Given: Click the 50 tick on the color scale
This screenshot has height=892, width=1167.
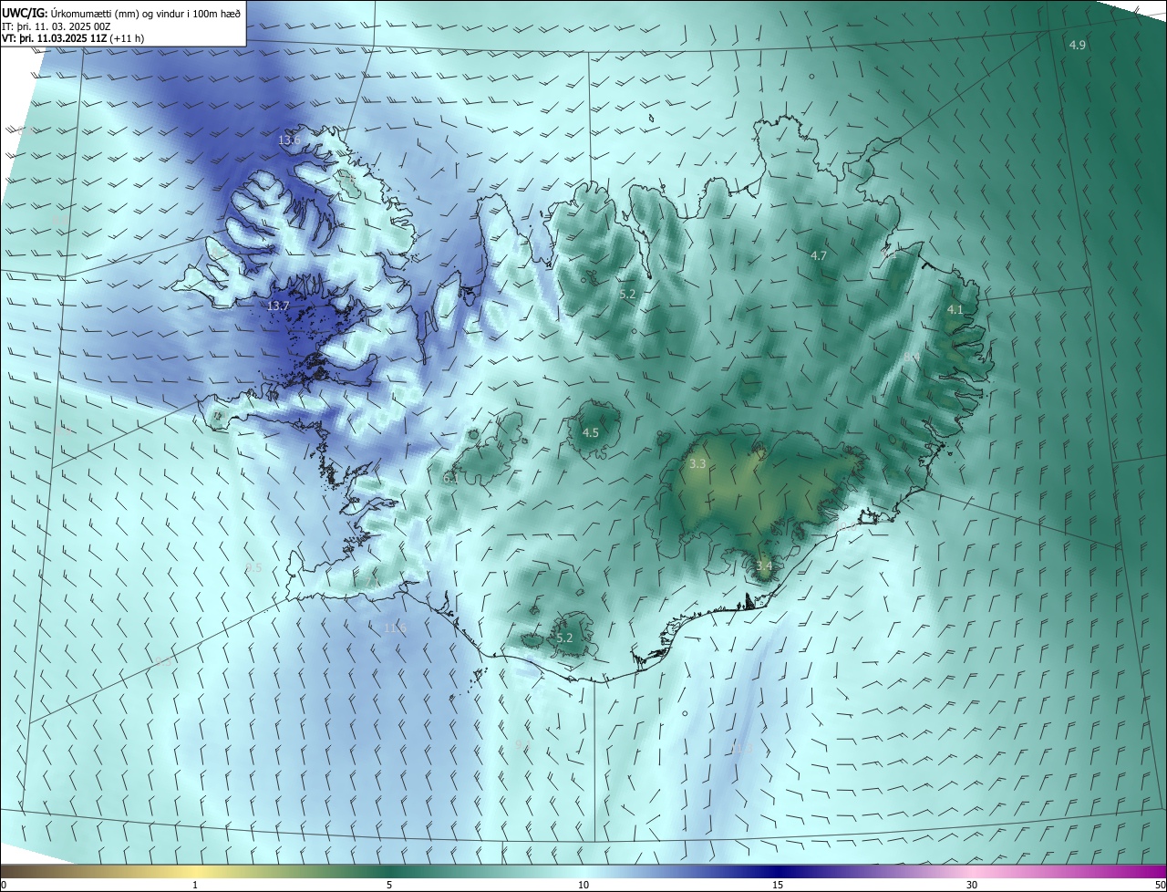Looking at the screenshot, I should pyautogui.click(x=1160, y=885).
